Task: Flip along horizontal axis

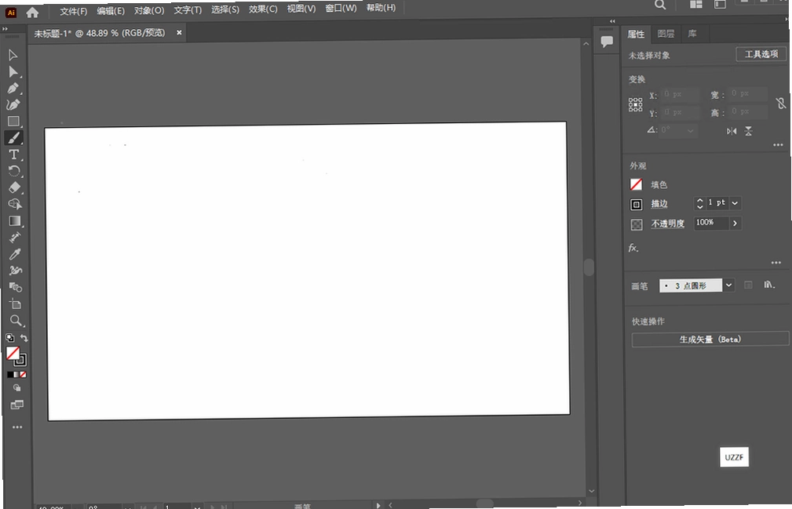Action: click(732, 131)
